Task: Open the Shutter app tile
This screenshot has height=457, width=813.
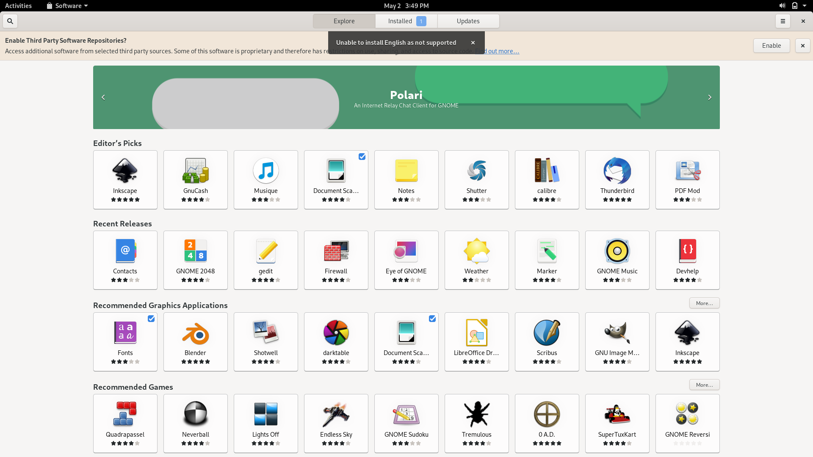Action: coord(476,179)
